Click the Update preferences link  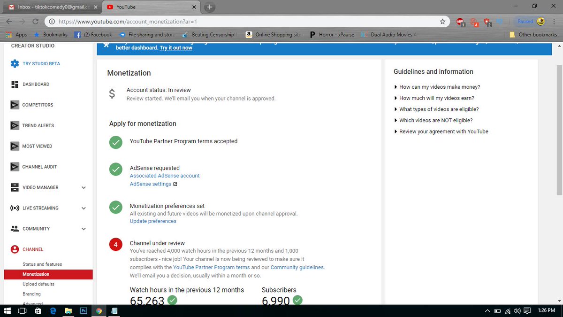tap(153, 221)
